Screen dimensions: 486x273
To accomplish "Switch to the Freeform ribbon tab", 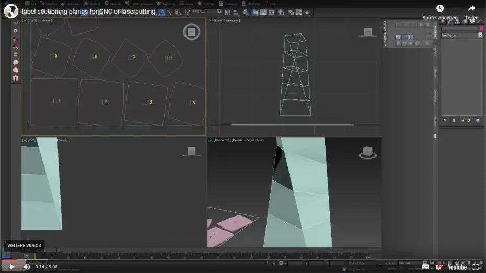I will 435,50.
